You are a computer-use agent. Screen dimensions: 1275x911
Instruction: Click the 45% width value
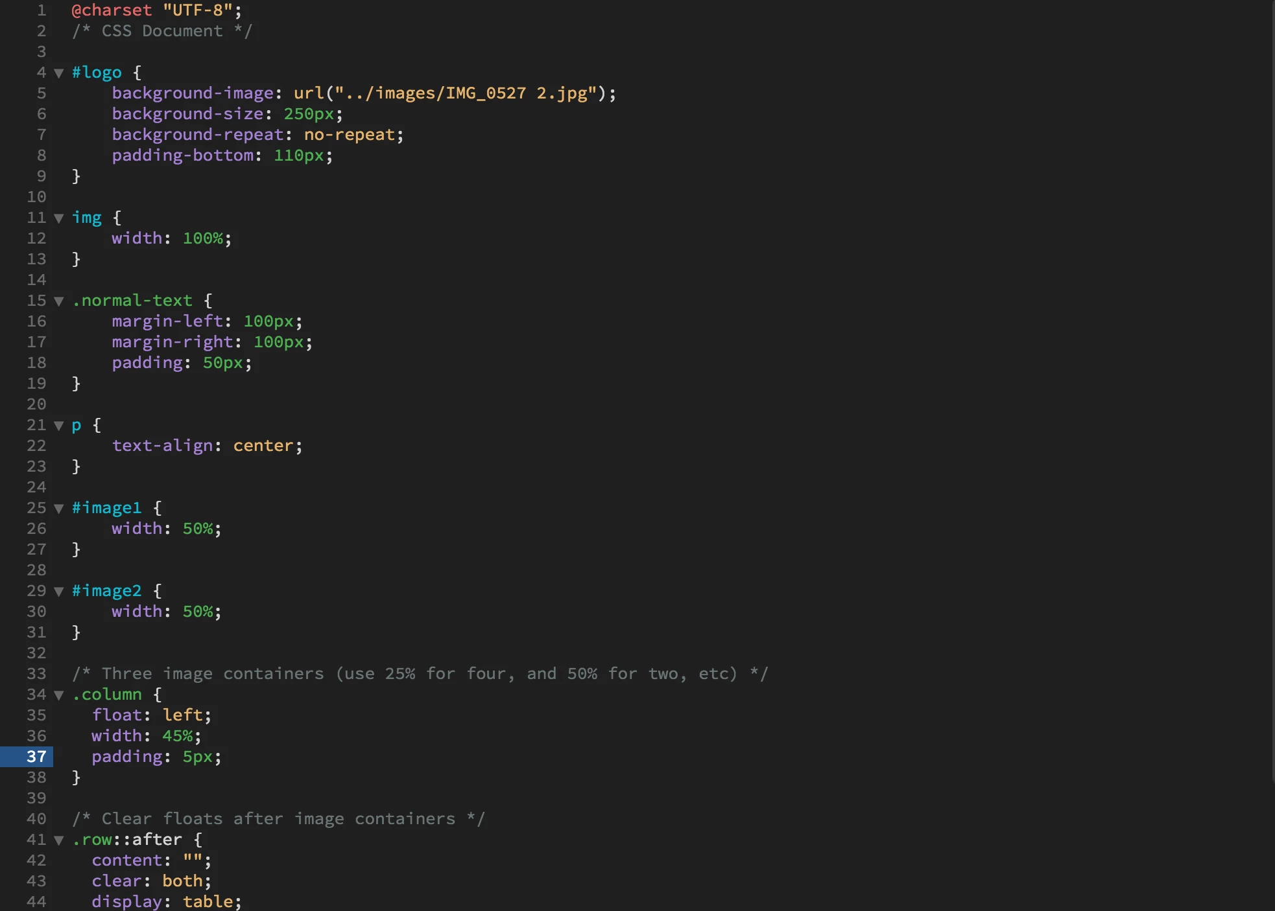(x=177, y=736)
